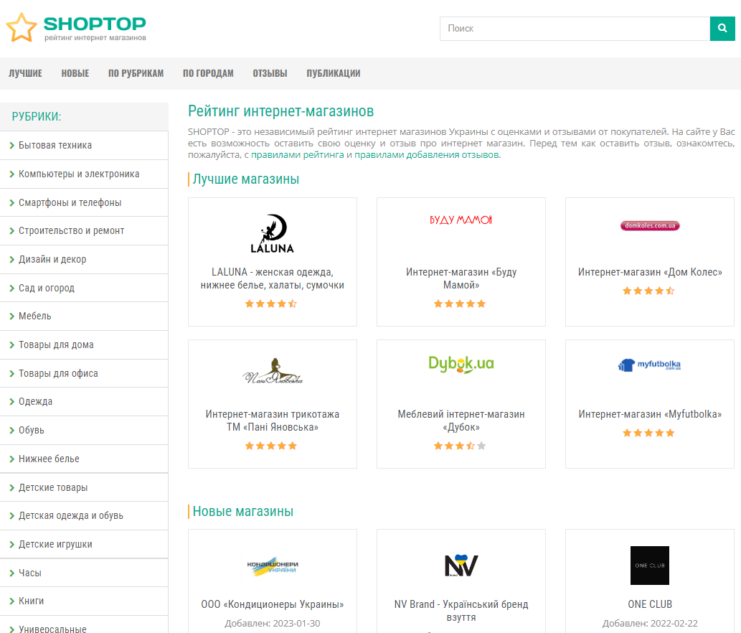Click the Лучшие магазины heading
741x633 pixels.
point(246,179)
